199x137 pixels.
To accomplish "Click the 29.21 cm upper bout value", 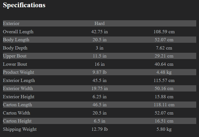I will (x=164, y=56).
